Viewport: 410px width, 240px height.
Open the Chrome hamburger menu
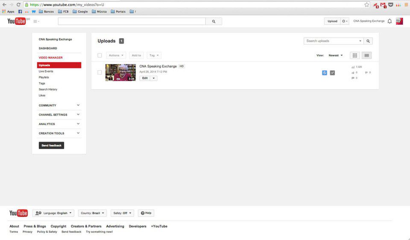tap(406, 5)
